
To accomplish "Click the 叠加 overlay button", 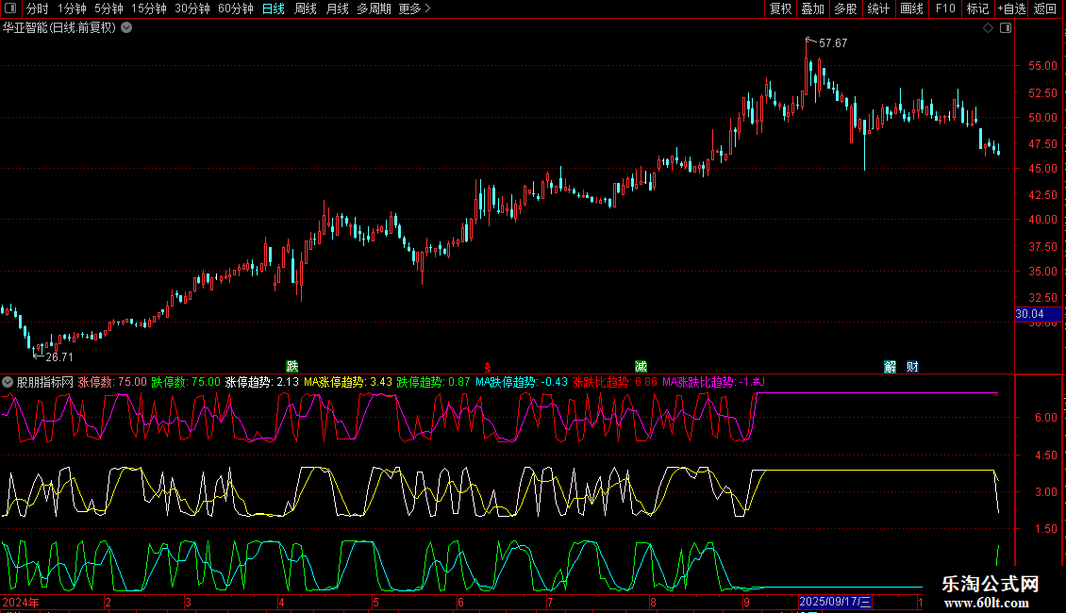I will tap(812, 8).
